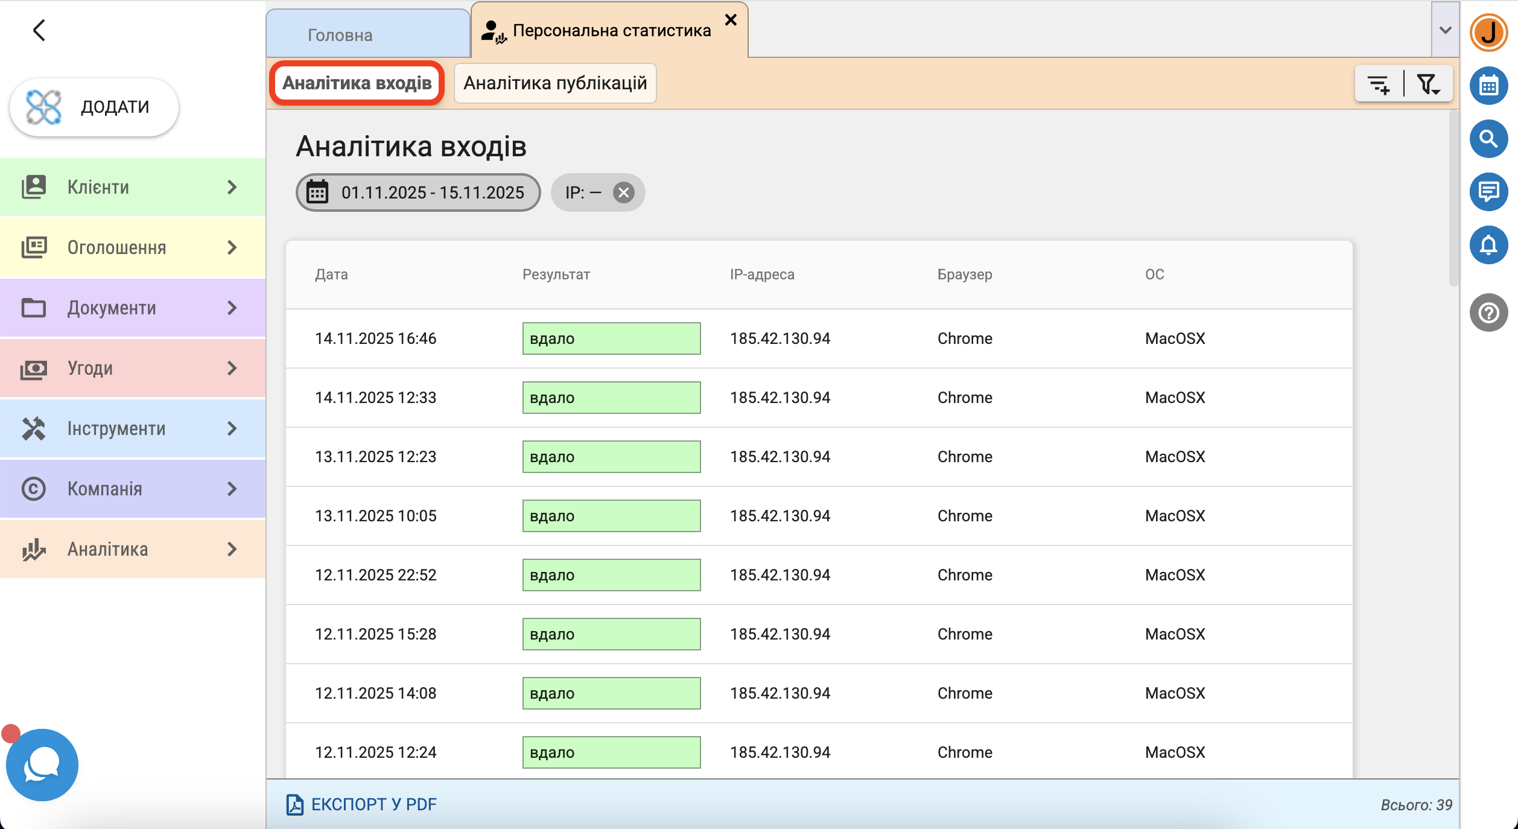Open the search magnifier icon
The height and width of the screenshot is (829, 1518).
click(1488, 139)
